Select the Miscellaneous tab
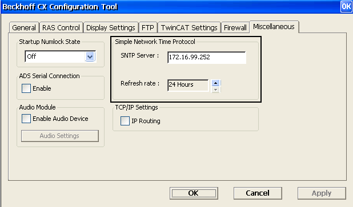The image size is (353, 207). coord(274,27)
